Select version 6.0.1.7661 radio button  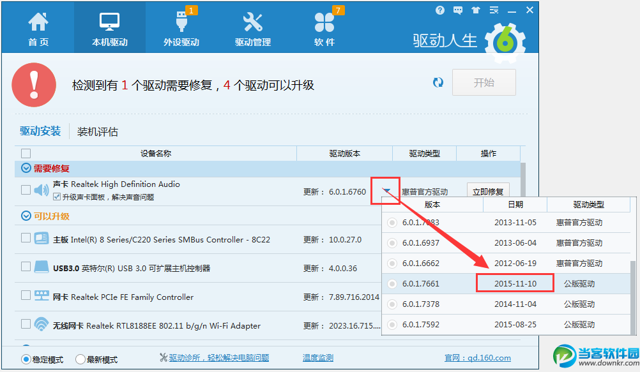click(392, 284)
